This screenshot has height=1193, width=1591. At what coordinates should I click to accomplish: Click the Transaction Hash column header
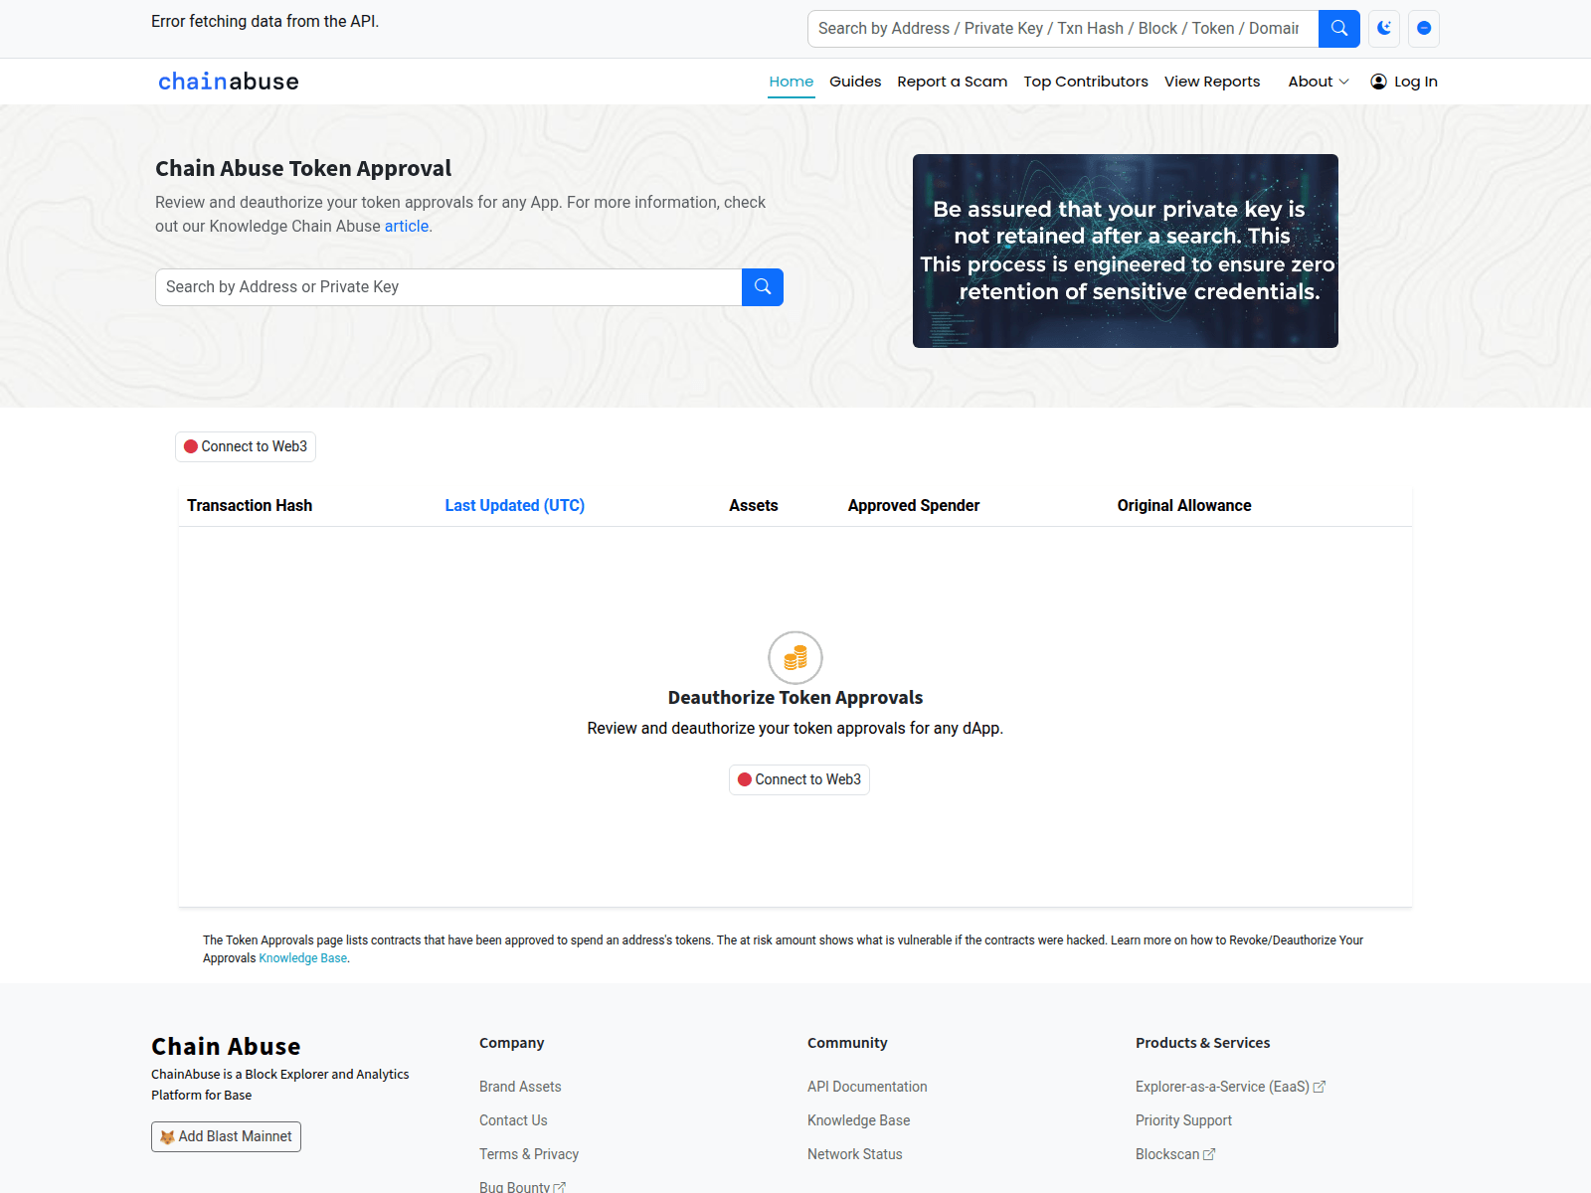tap(250, 505)
